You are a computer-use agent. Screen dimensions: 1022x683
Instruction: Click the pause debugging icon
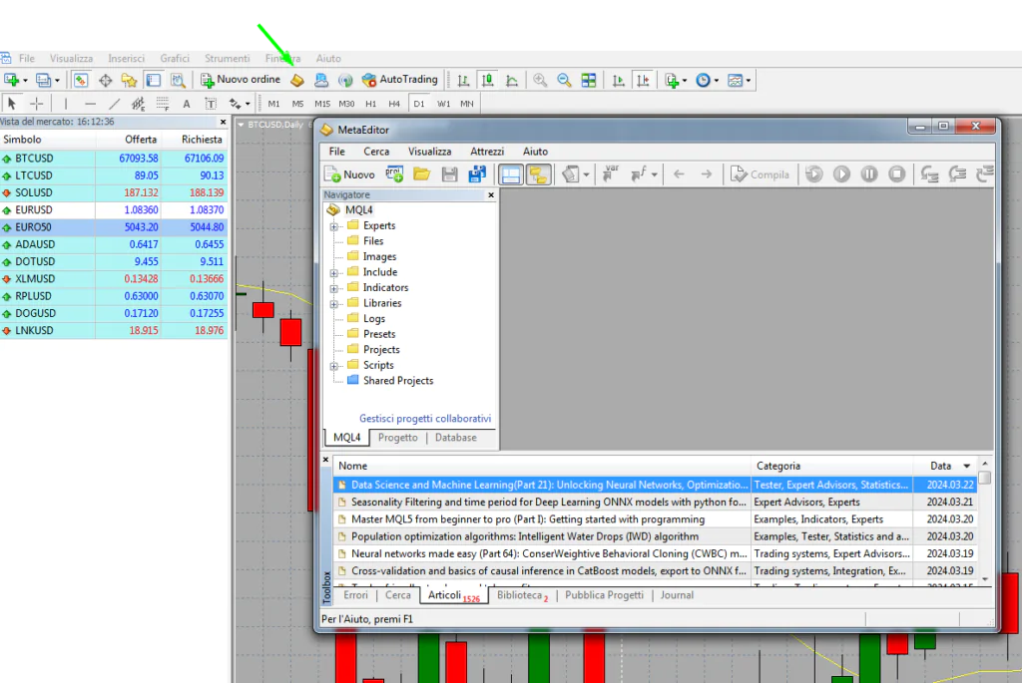click(869, 174)
